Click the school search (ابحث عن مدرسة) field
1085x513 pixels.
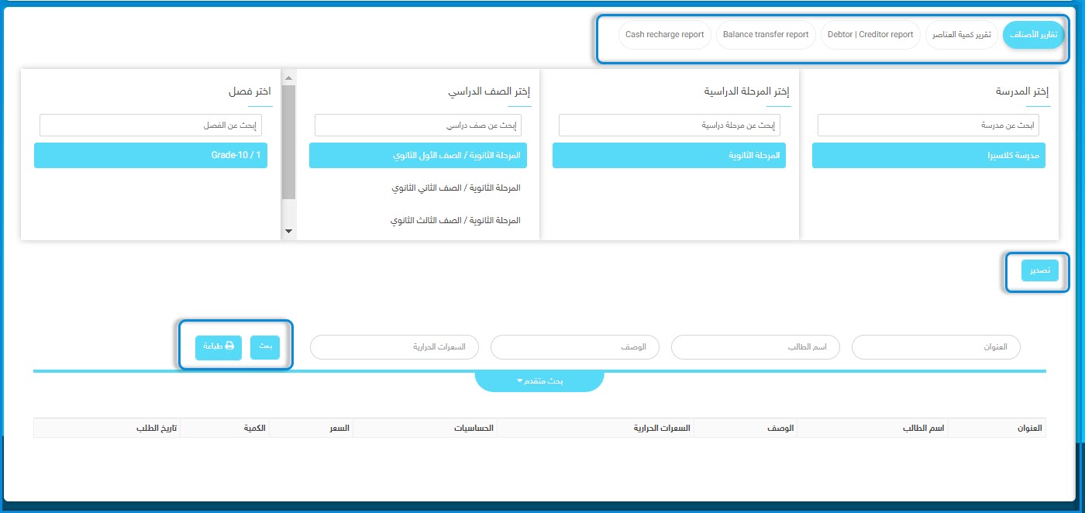coord(928,126)
